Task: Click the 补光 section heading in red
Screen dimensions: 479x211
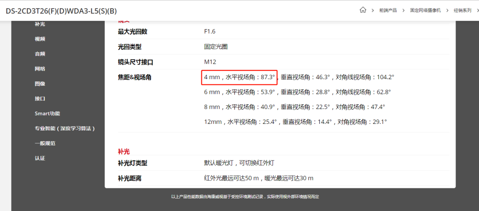Action: tap(124, 151)
